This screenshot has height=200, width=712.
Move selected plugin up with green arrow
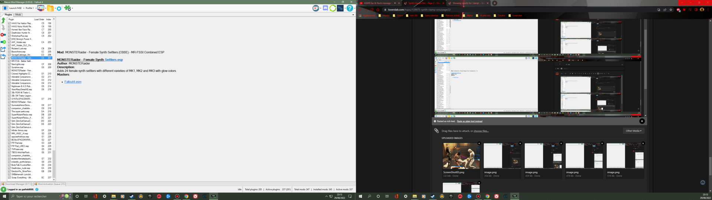click(x=3, y=20)
